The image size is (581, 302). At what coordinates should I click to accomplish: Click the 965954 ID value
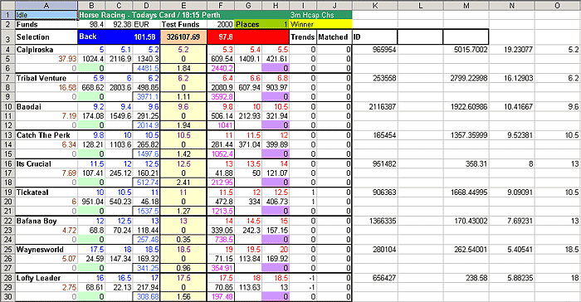tap(374, 50)
